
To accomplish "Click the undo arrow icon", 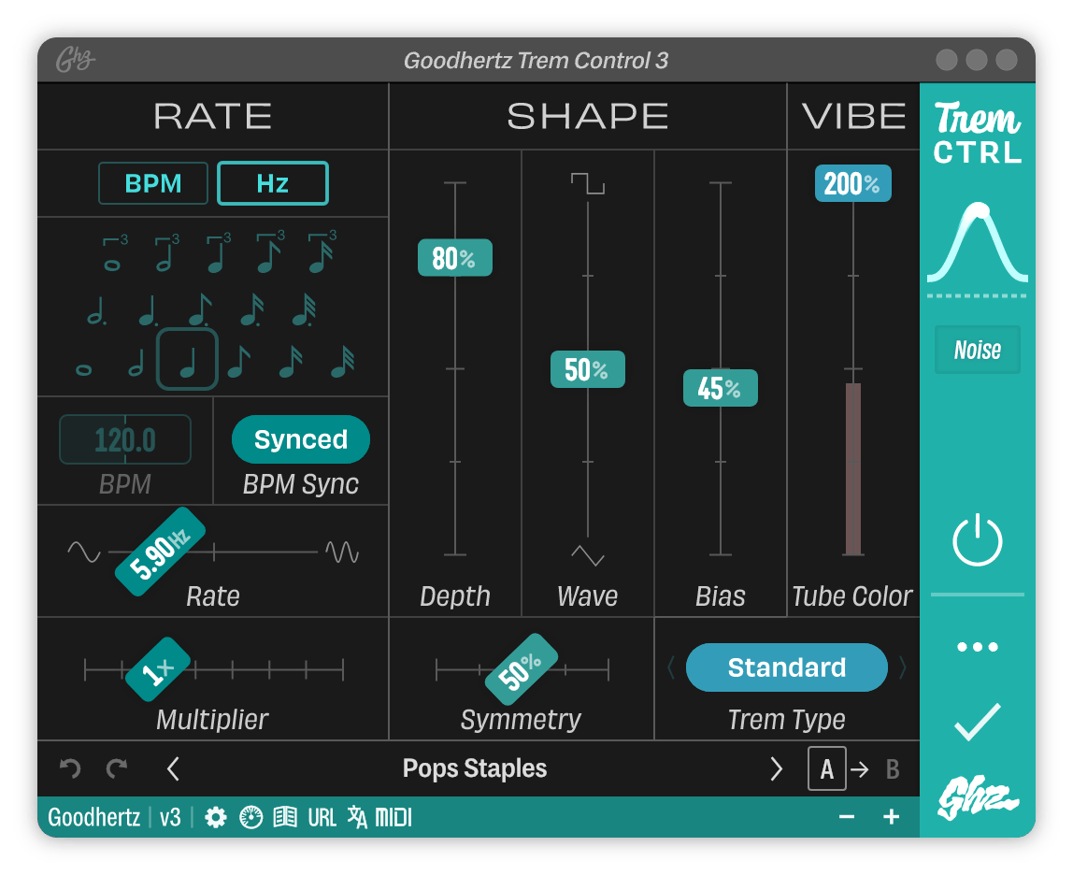I will click(x=69, y=768).
